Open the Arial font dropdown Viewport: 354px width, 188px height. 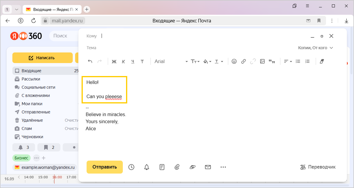click(x=171, y=62)
